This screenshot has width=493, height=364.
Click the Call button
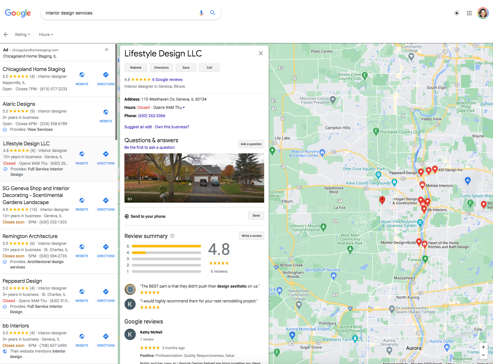pyautogui.click(x=209, y=68)
